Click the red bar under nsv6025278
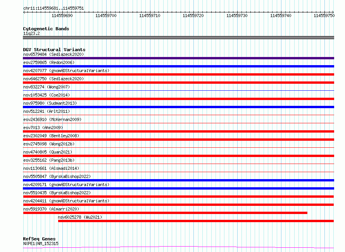The image size is (345, 252). point(196,221)
